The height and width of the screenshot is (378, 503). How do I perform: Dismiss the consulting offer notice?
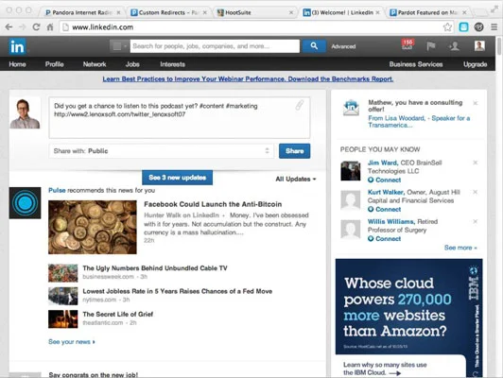pos(476,103)
